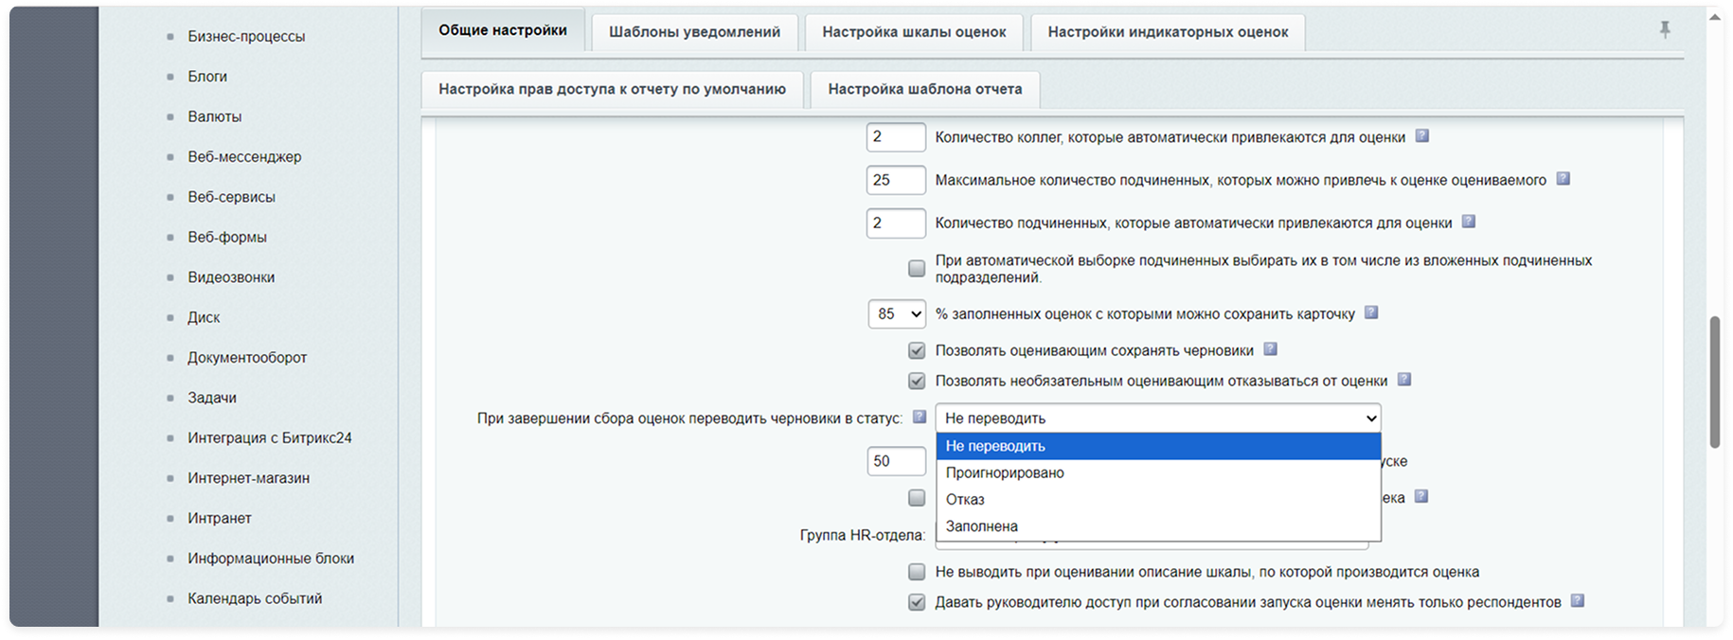
Task: Open Интранет in sidebar
Action: tap(220, 518)
